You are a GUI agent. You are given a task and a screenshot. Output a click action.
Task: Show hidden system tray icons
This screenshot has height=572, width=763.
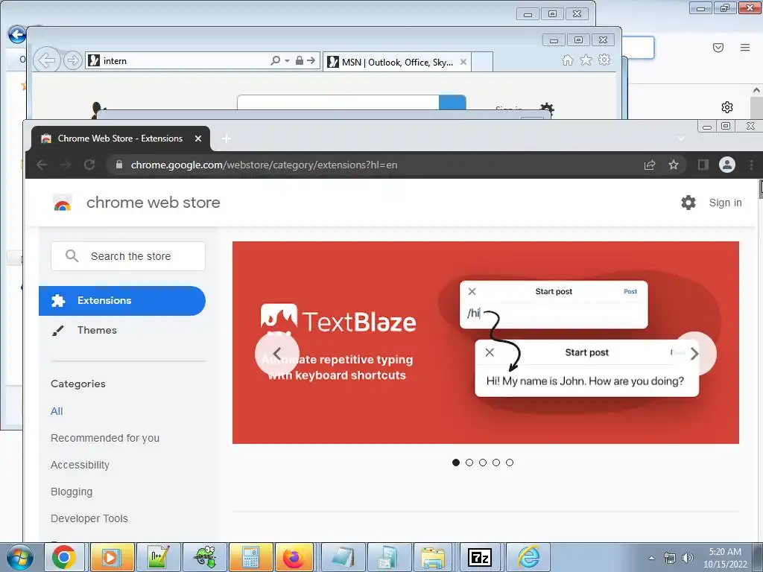click(x=651, y=558)
